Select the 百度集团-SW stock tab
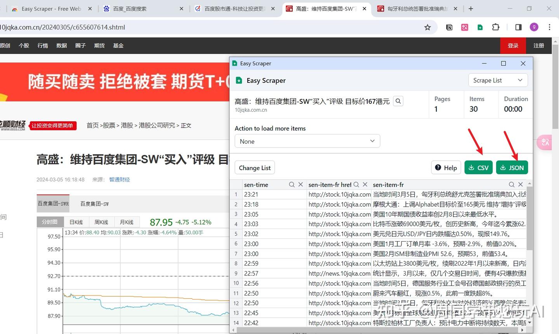 [x=94, y=204]
